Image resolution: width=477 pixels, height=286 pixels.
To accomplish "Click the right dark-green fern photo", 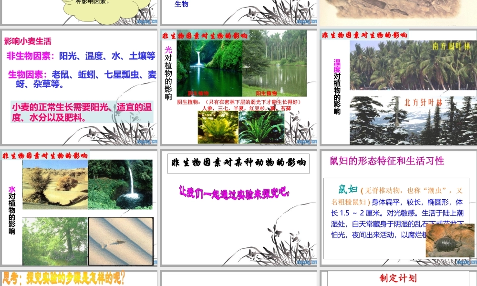I will click(x=261, y=127).
